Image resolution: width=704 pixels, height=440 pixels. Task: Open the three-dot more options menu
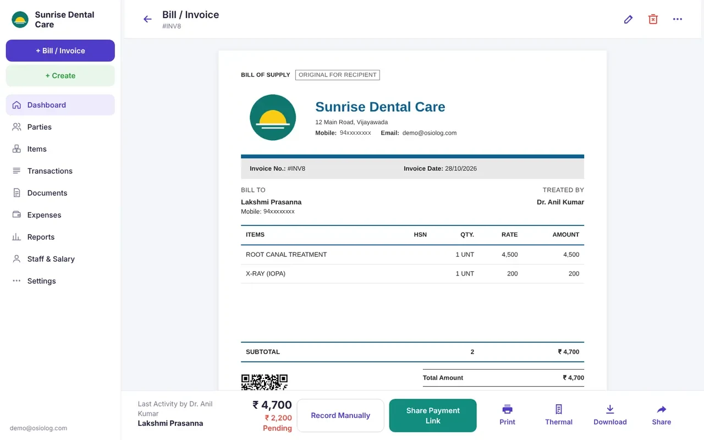(678, 19)
